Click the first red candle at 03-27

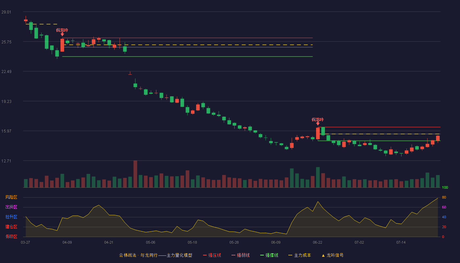(x=26, y=20)
